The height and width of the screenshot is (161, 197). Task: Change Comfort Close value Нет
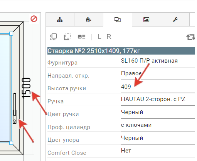(x=158, y=151)
